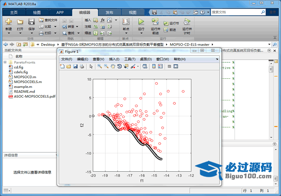Switch to the Home (主页) tab

coord(14,13)
